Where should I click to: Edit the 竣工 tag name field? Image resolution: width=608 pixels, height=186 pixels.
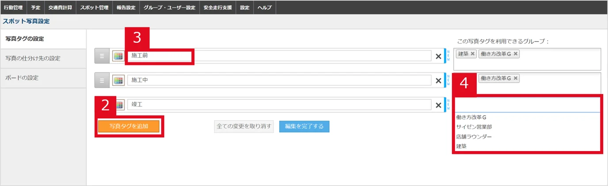pyautogui.click(x=279, y=105)
